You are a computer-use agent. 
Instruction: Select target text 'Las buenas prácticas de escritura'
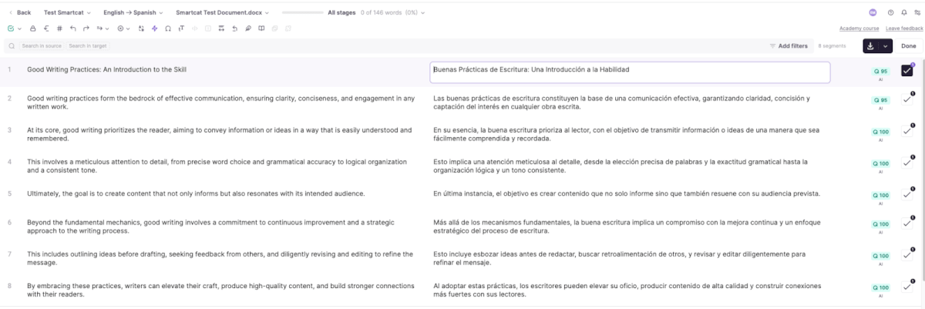pyautogui.click(x=489, y=99)
